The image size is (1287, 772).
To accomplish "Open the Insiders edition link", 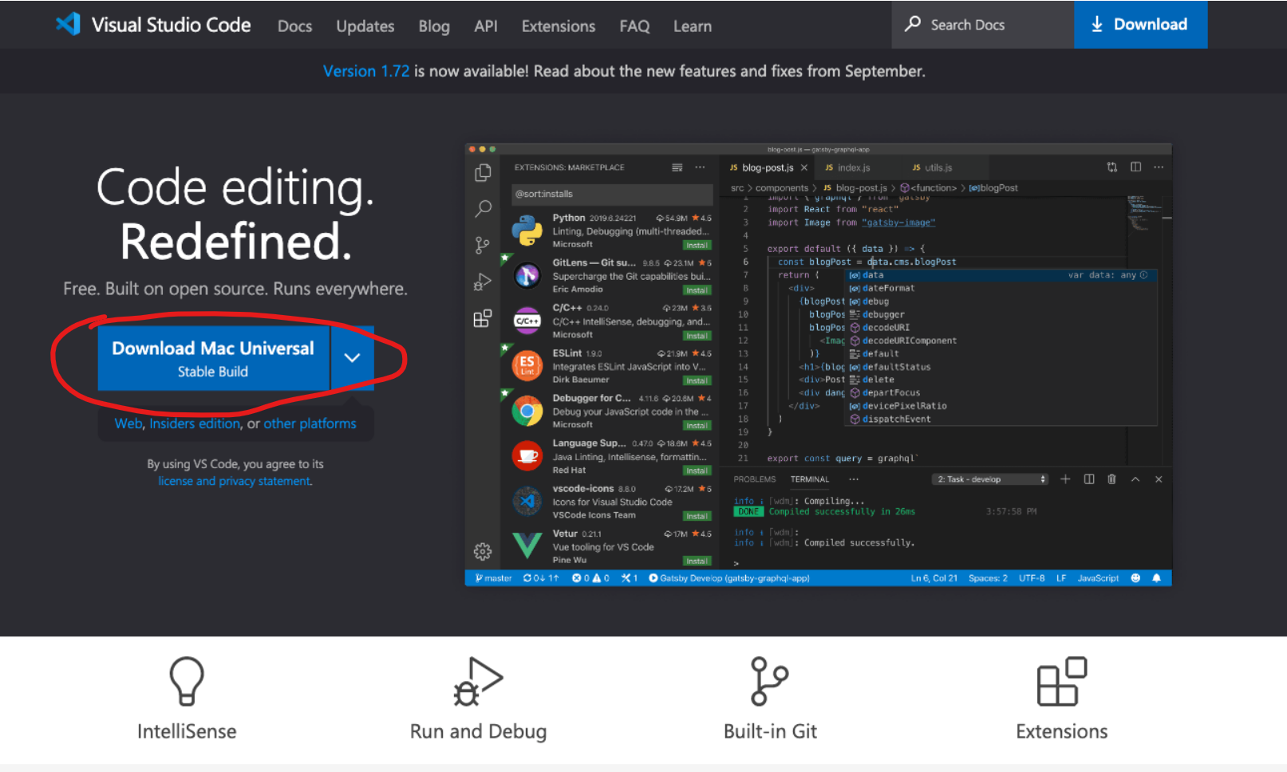I will coord(195,423).
